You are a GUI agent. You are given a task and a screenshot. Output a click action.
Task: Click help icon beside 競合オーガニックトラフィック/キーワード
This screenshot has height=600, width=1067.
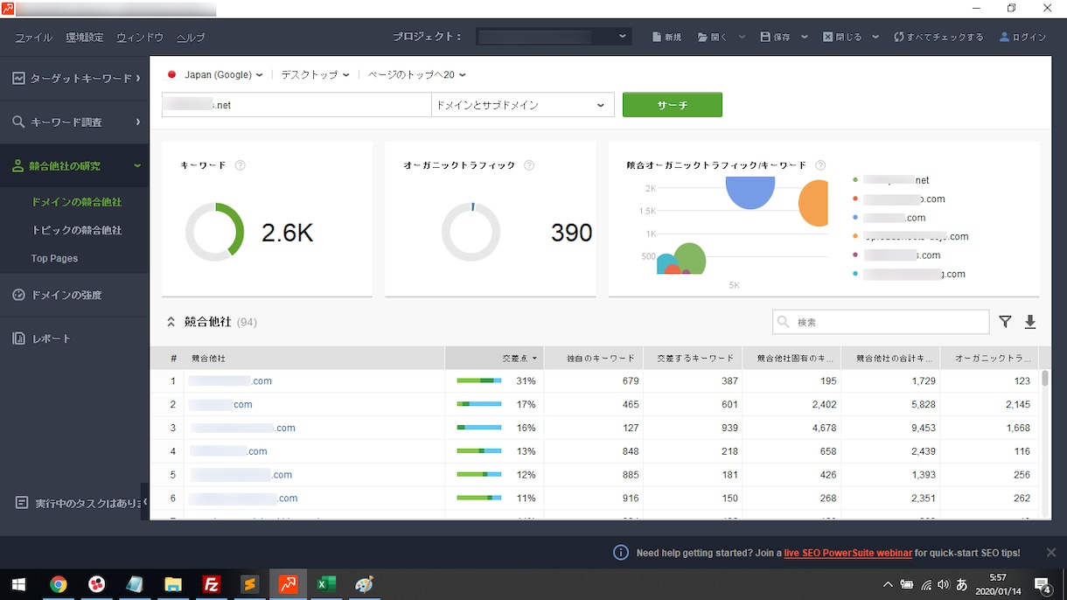click(820, 165)
